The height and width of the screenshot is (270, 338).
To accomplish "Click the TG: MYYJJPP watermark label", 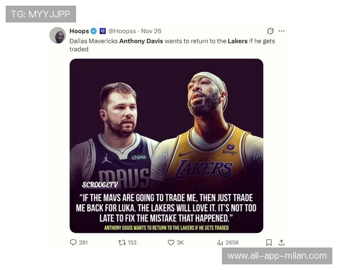I will (41, 14).
